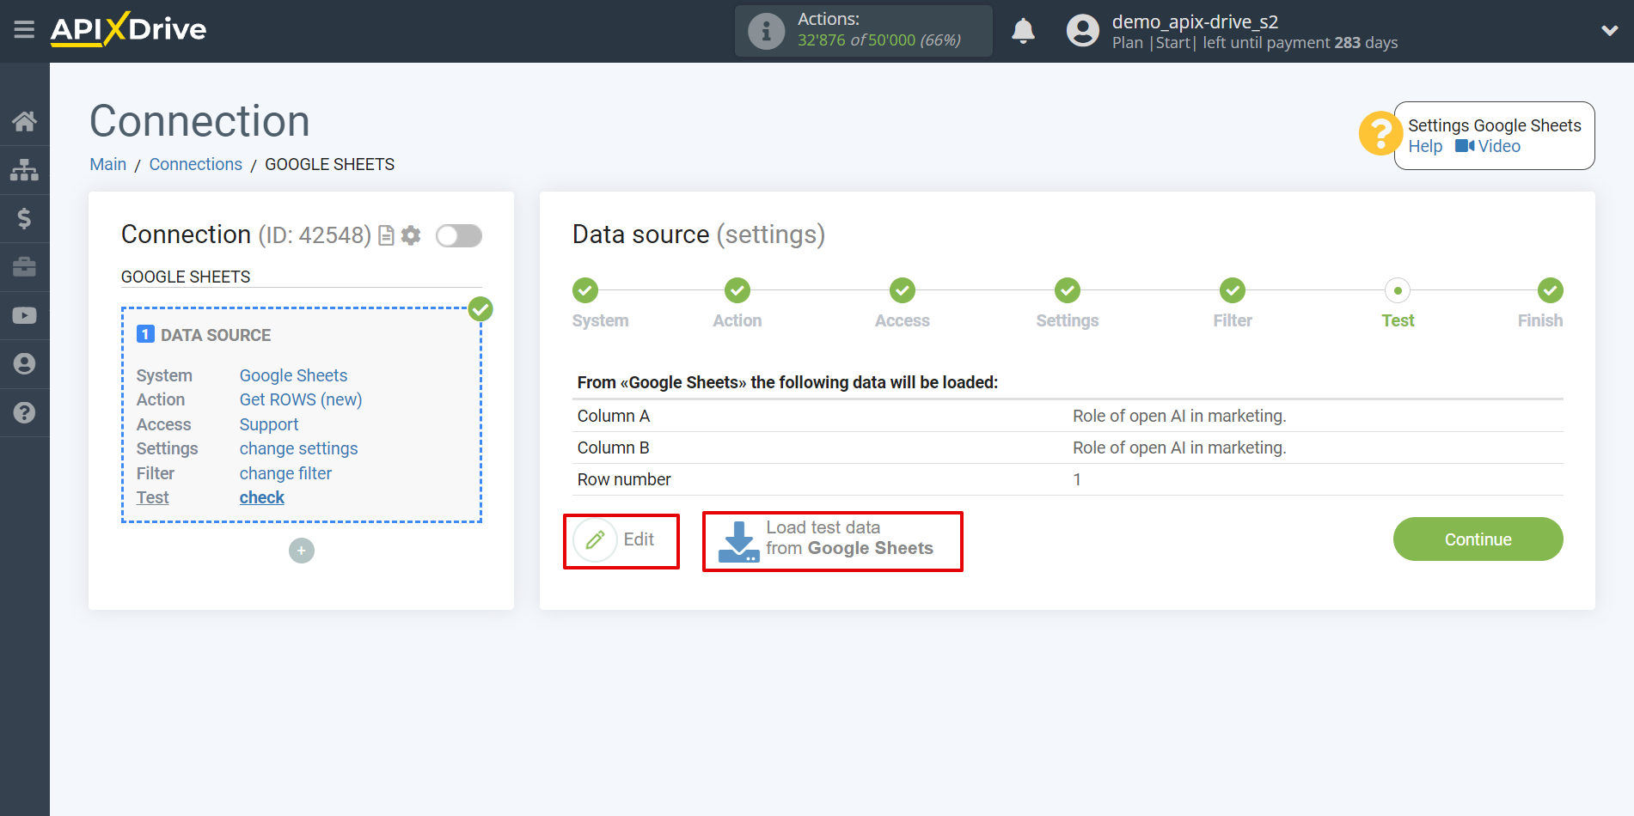The width and height of the screenshot is (1634, 816).
Task: Select the Column A row label
Action: pyautogui.click(x=614, y=416)
